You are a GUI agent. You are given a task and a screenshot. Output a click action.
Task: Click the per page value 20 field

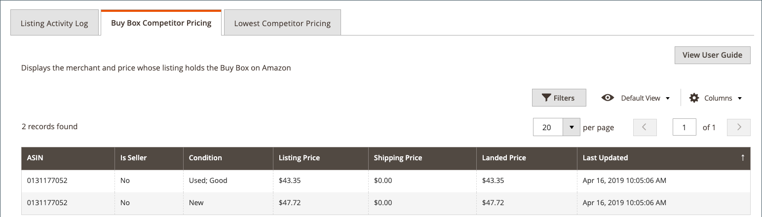coord(548,127)
